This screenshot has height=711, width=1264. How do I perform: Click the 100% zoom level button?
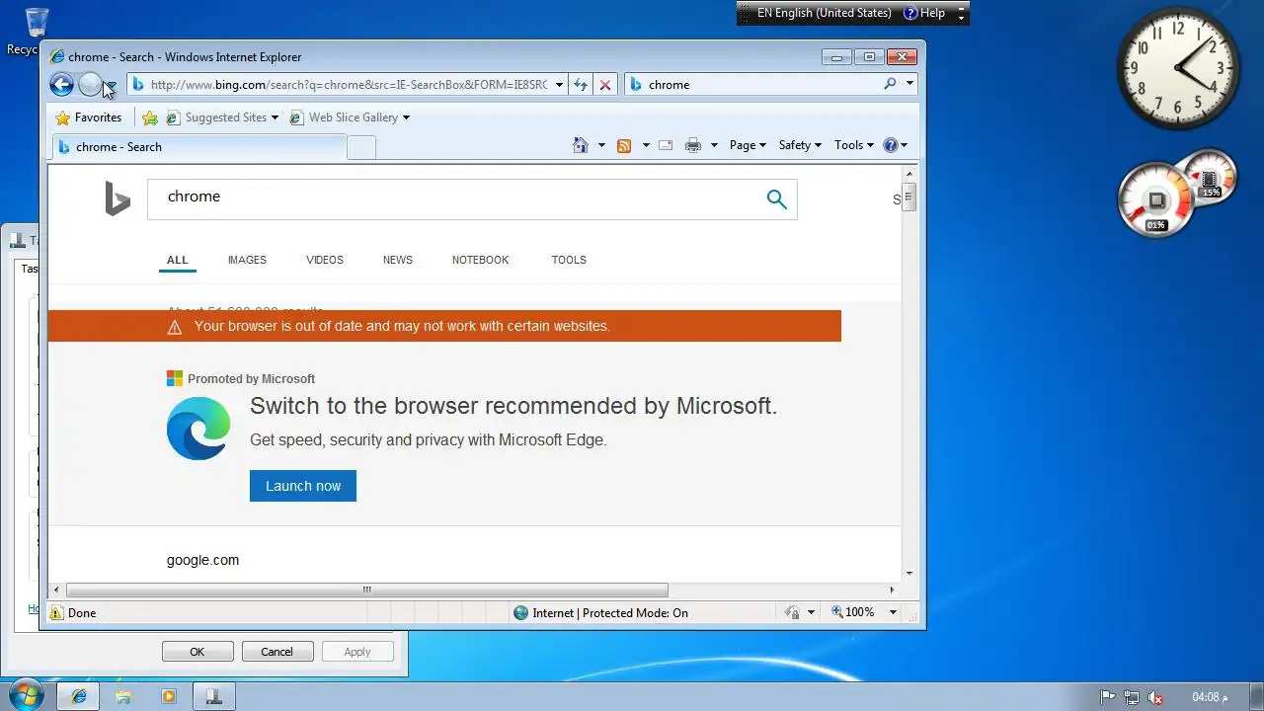[853, 612]
